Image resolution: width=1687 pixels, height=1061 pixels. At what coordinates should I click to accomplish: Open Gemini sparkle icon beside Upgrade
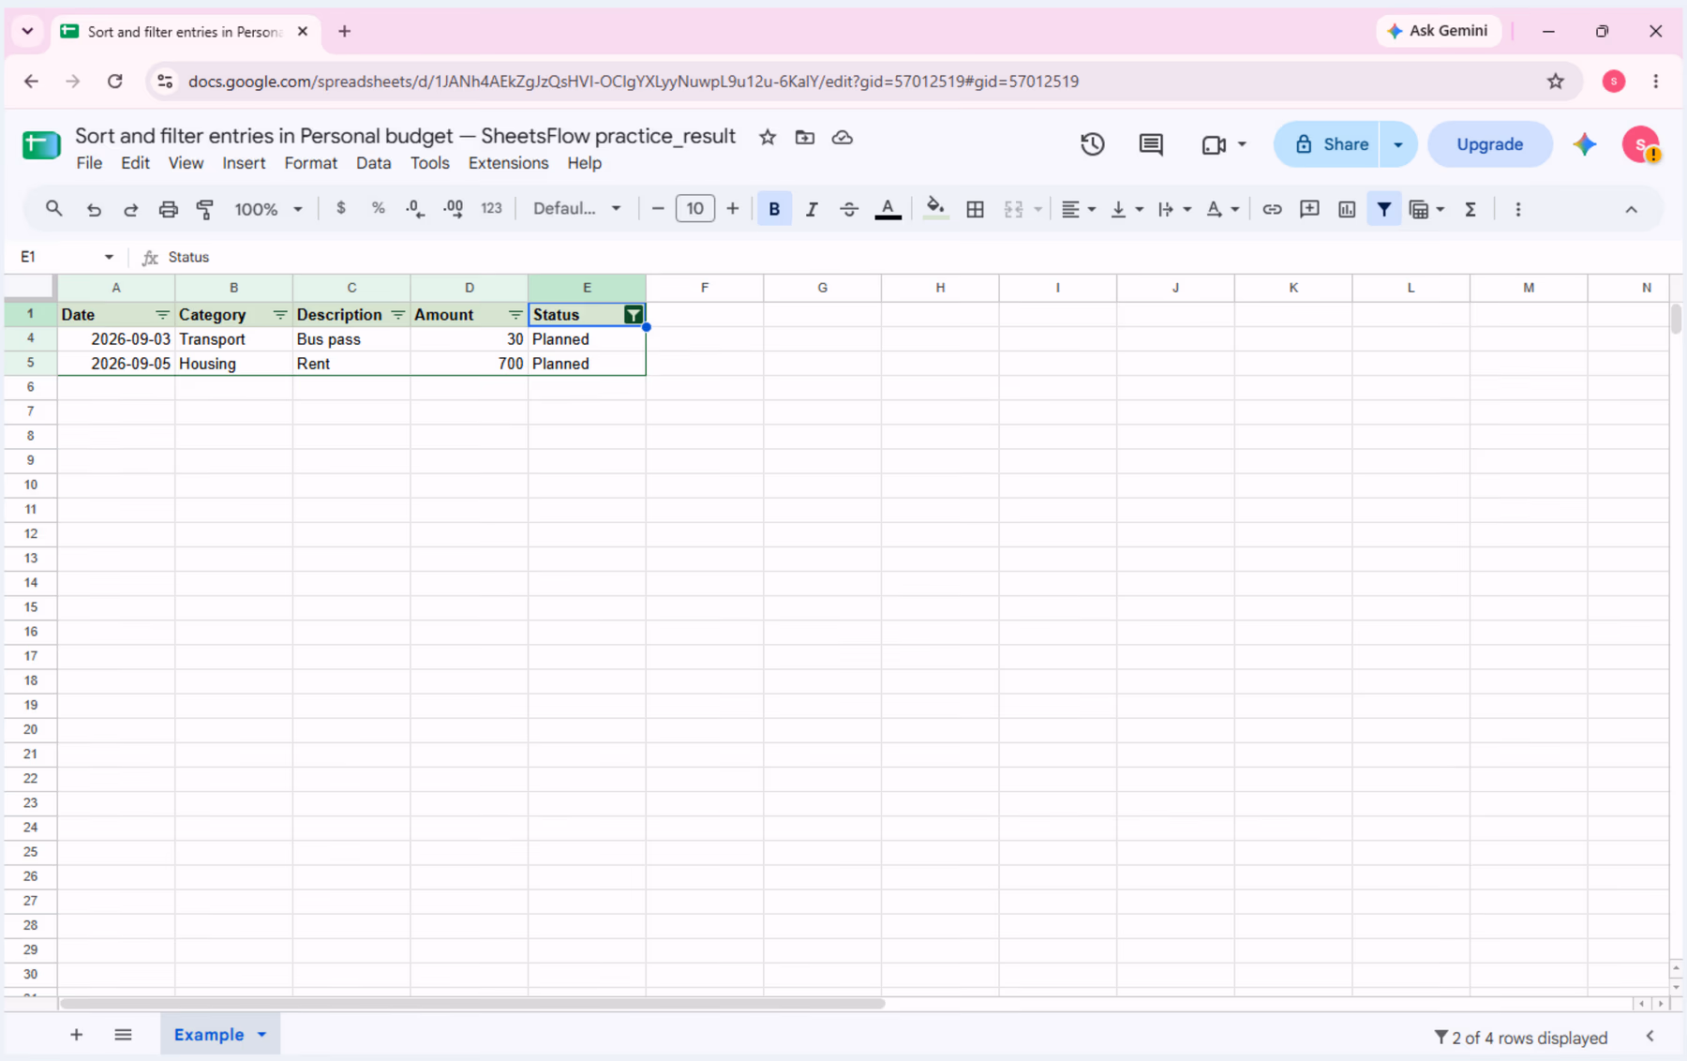coord(1585,144)
